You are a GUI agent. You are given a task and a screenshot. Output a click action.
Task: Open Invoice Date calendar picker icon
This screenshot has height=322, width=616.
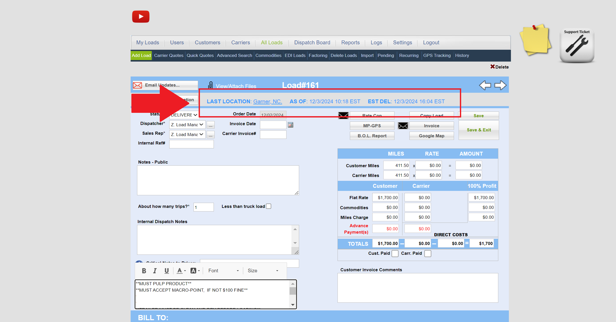[290, 125]
